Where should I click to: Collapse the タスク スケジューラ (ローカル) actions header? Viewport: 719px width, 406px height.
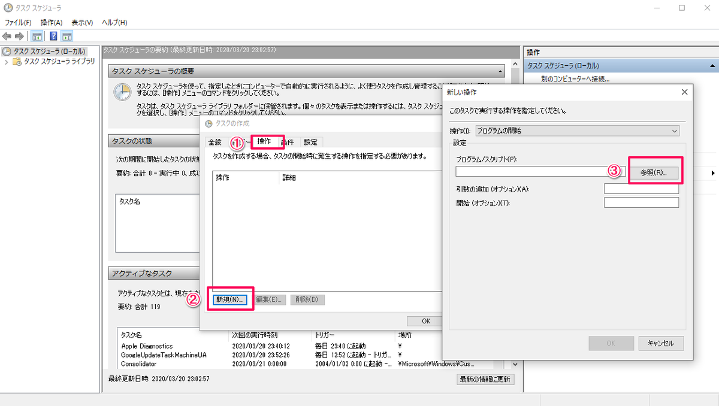coord(712,66)
